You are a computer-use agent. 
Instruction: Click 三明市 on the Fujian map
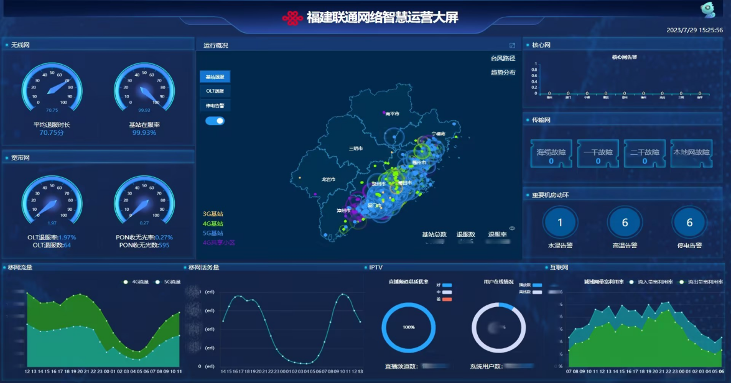(x=355, y=149)
